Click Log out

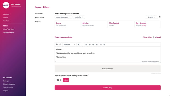[x=6, y=91]
